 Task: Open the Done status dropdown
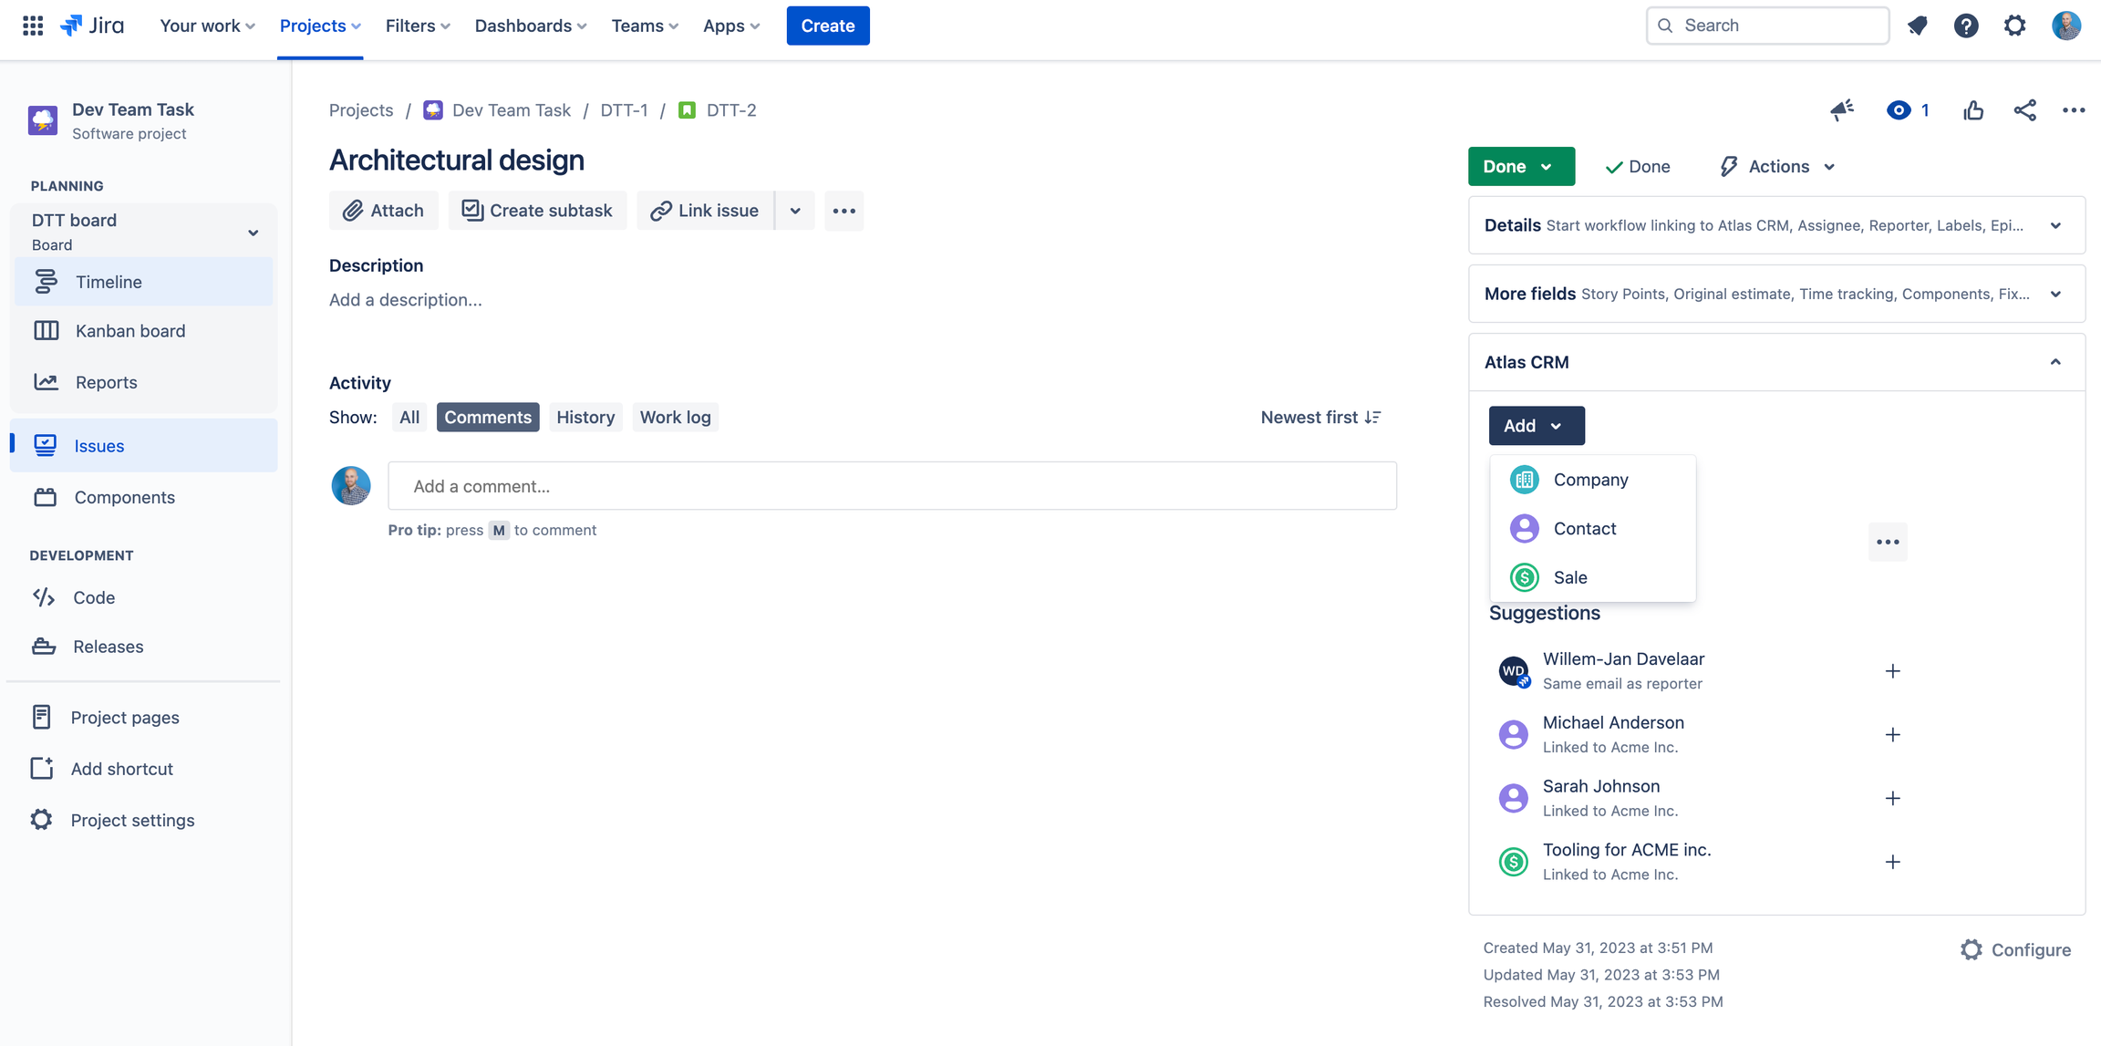coord(1520,166)
